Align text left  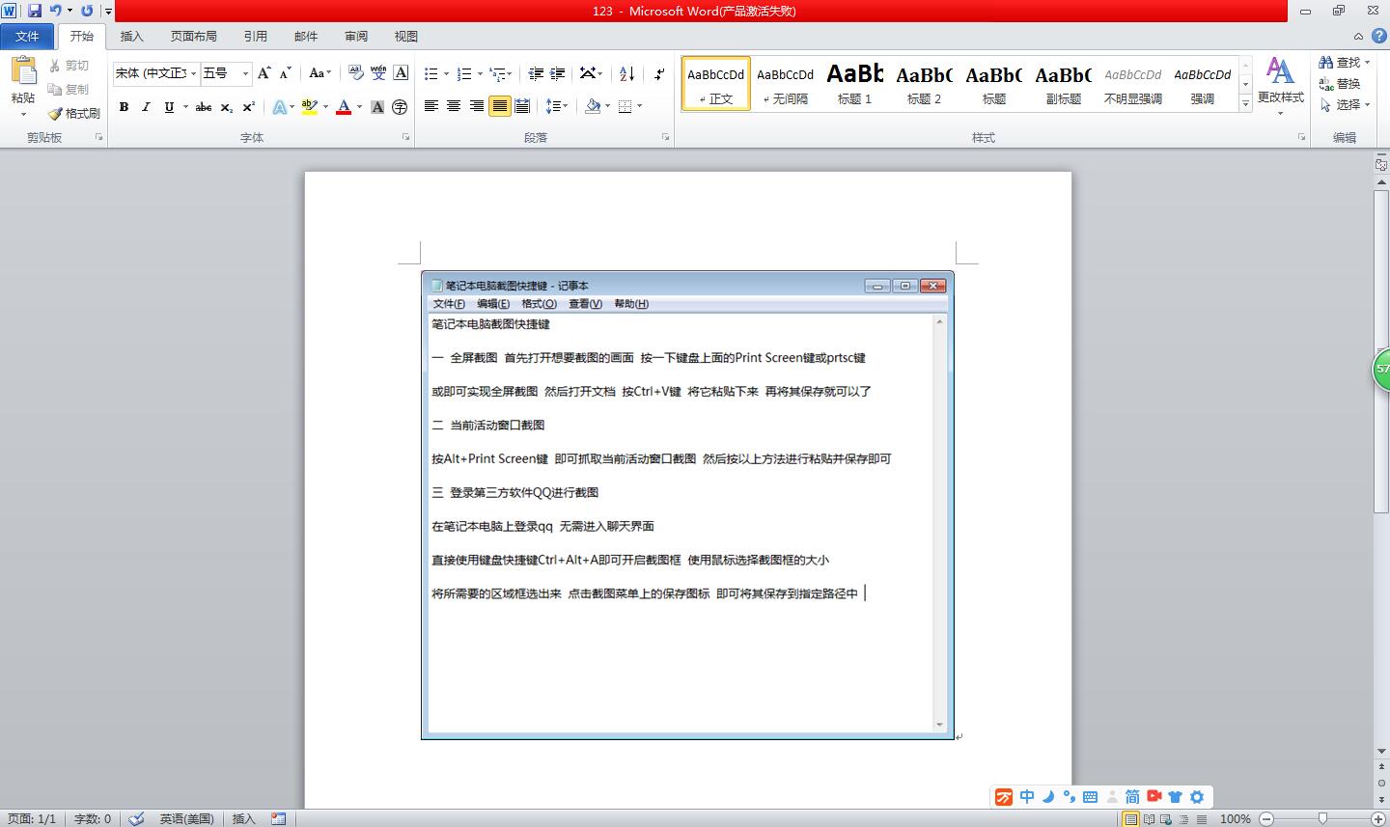[x=431, y=106]
